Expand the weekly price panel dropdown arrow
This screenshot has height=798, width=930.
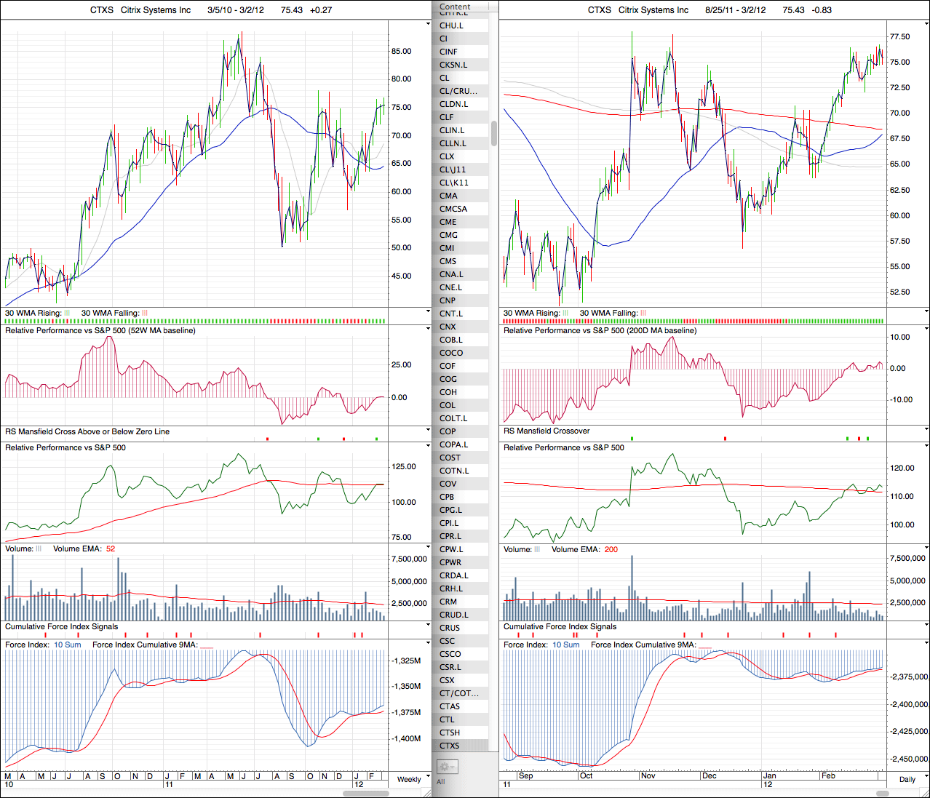[x=428, y=24]
